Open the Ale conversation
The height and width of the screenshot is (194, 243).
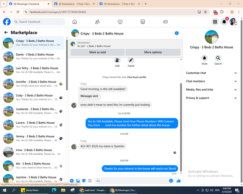(x=33, y=165)
